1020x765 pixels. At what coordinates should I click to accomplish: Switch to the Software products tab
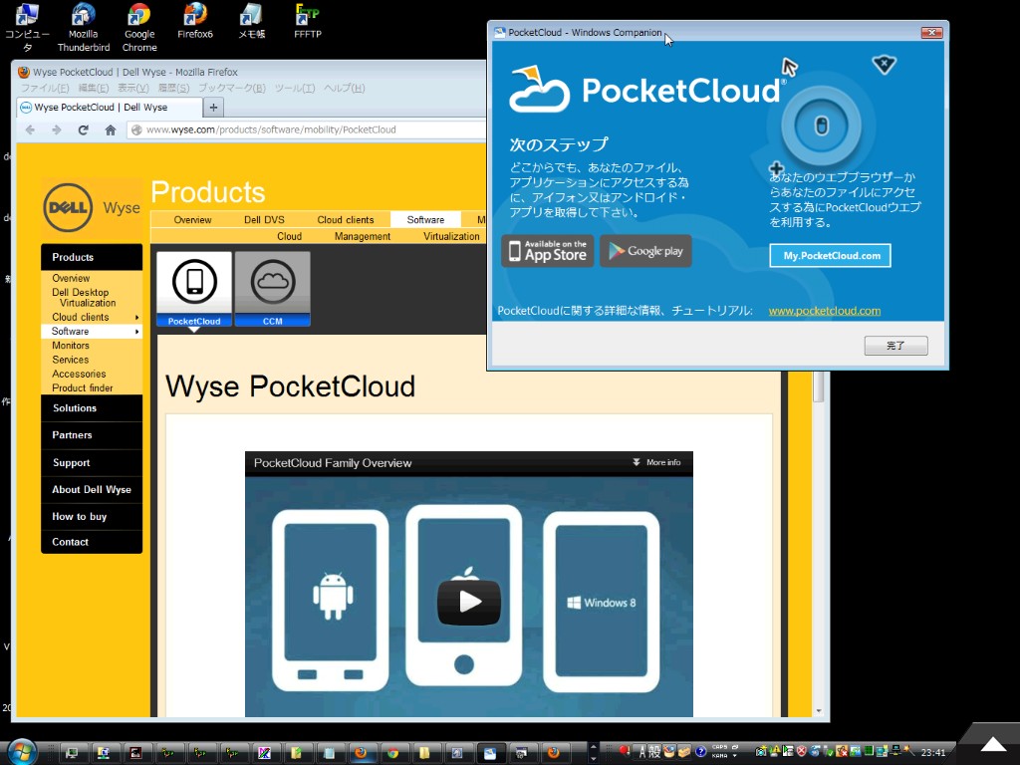425,220
